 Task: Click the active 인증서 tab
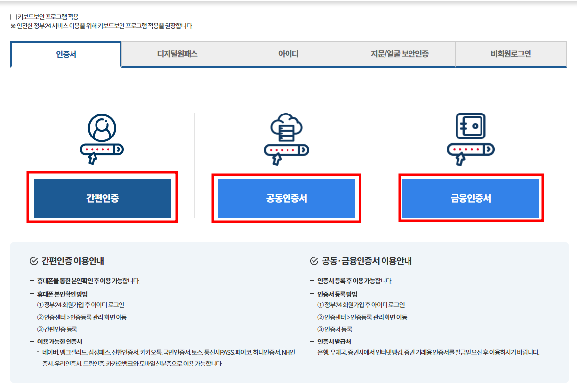click(x=65, y=55)
